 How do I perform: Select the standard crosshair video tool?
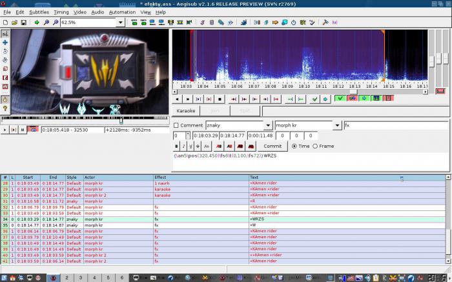(5, 34)
